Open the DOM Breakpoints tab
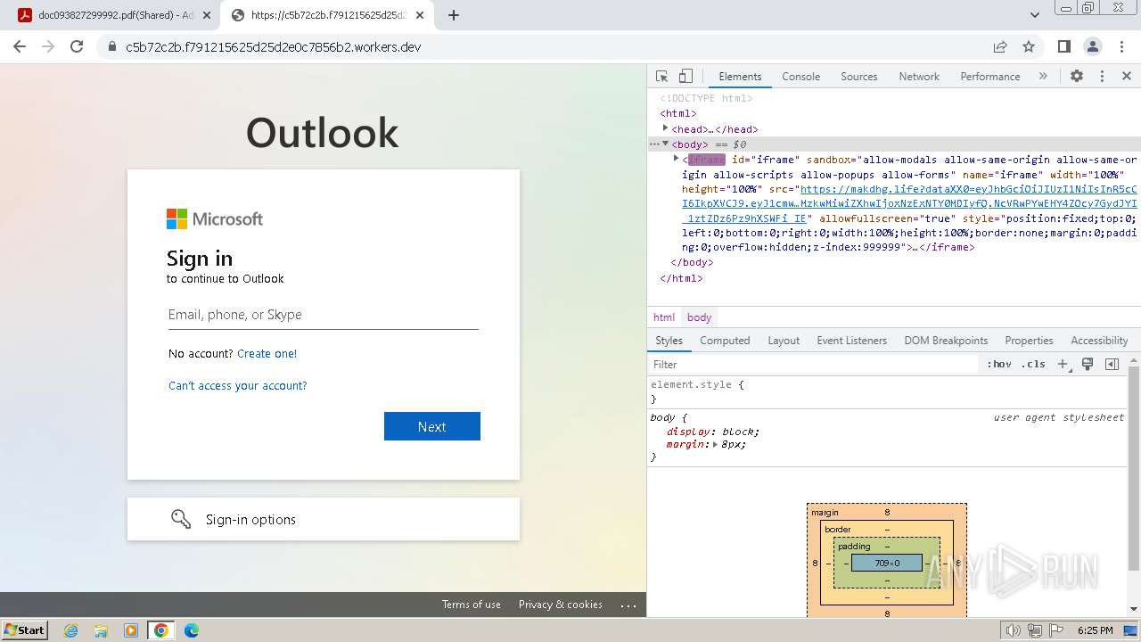Image resolution: width=1141 pixels, height=642 pixels. tap(946, 341)
